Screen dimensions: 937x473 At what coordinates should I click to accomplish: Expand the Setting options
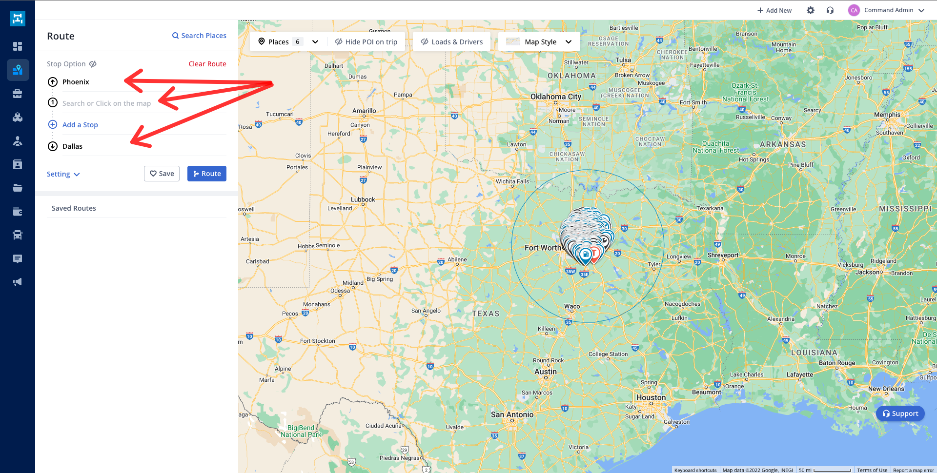coord(63,174)
